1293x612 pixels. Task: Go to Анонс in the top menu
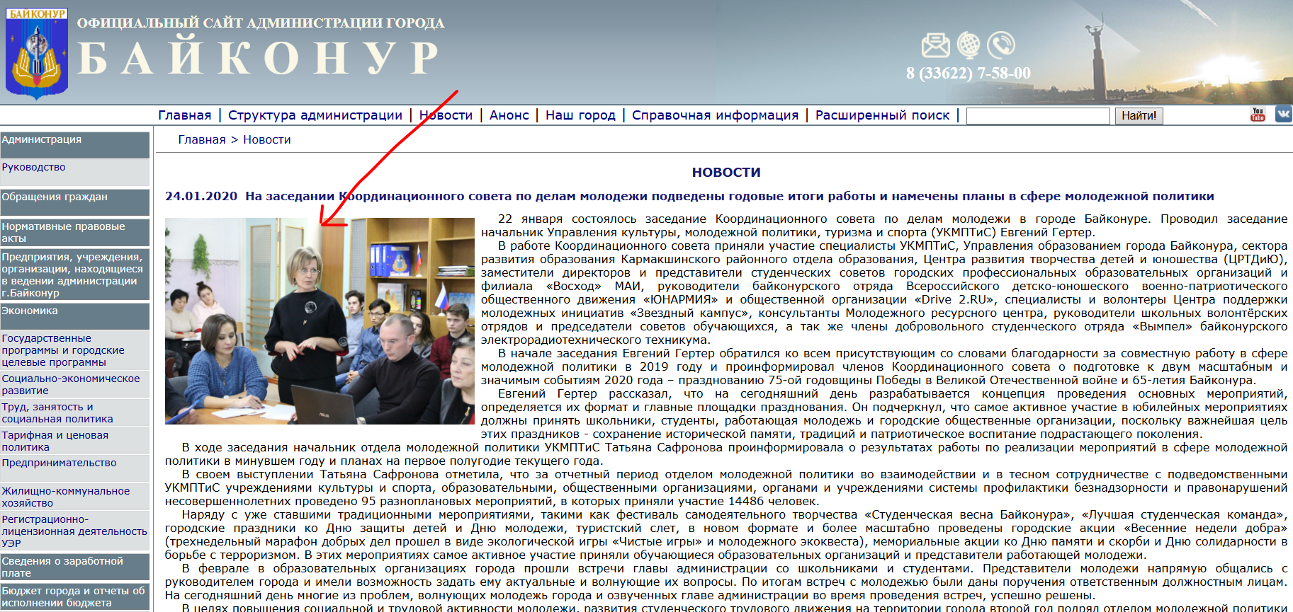pyautogui.click(x=509, y=115)
